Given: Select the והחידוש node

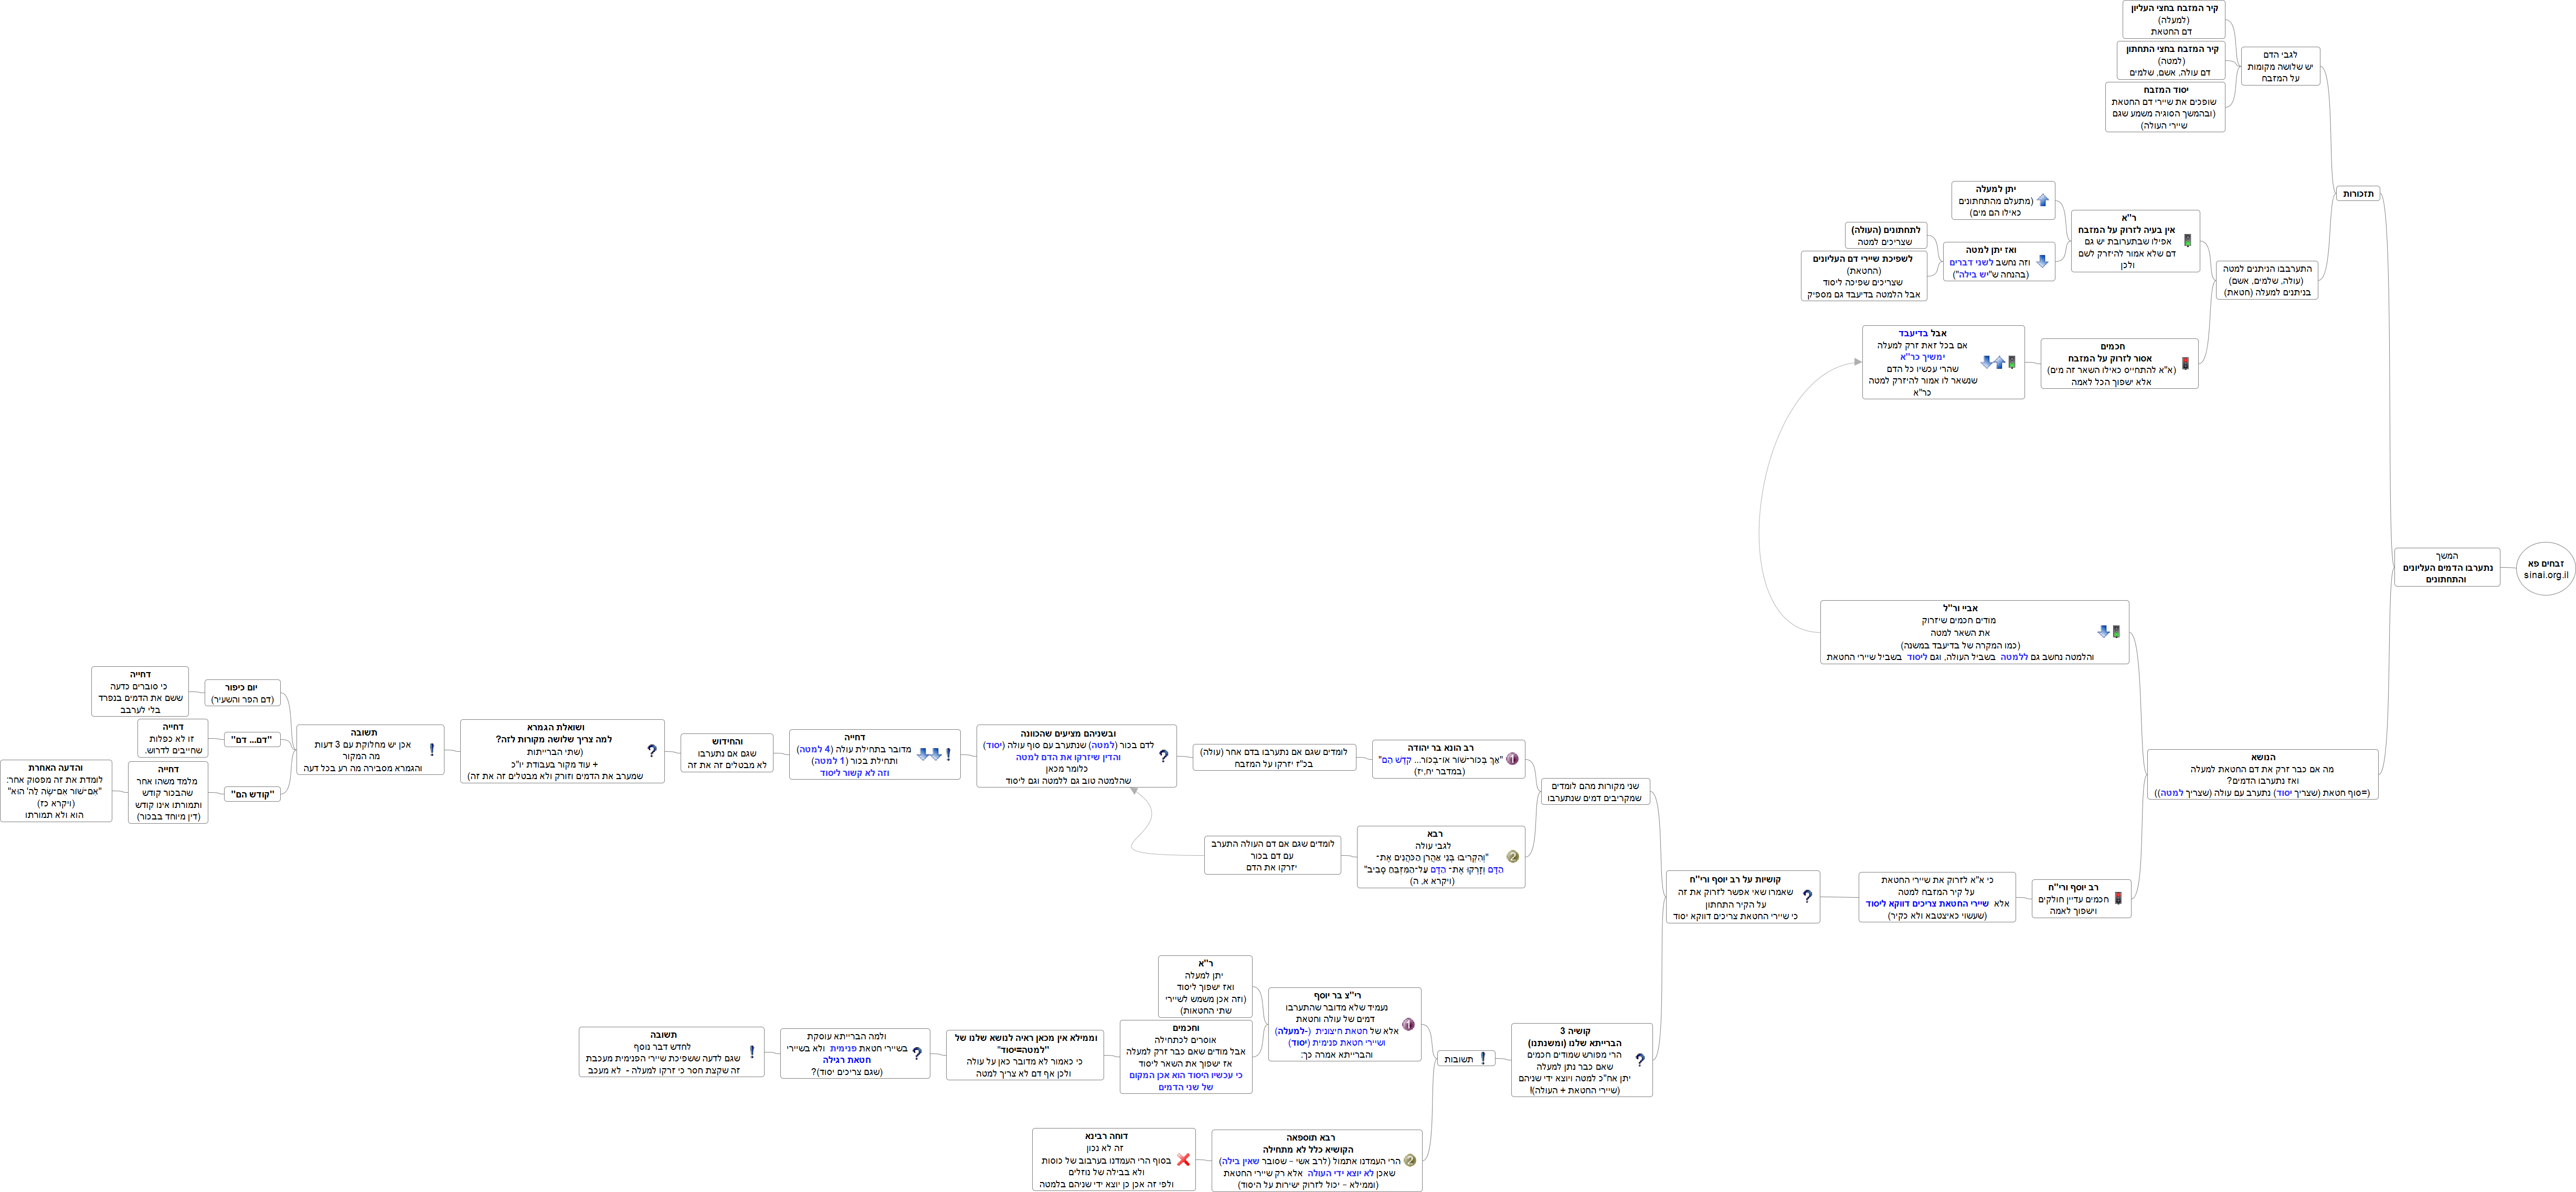Looking at the screenshot, I should click(727, 753).
